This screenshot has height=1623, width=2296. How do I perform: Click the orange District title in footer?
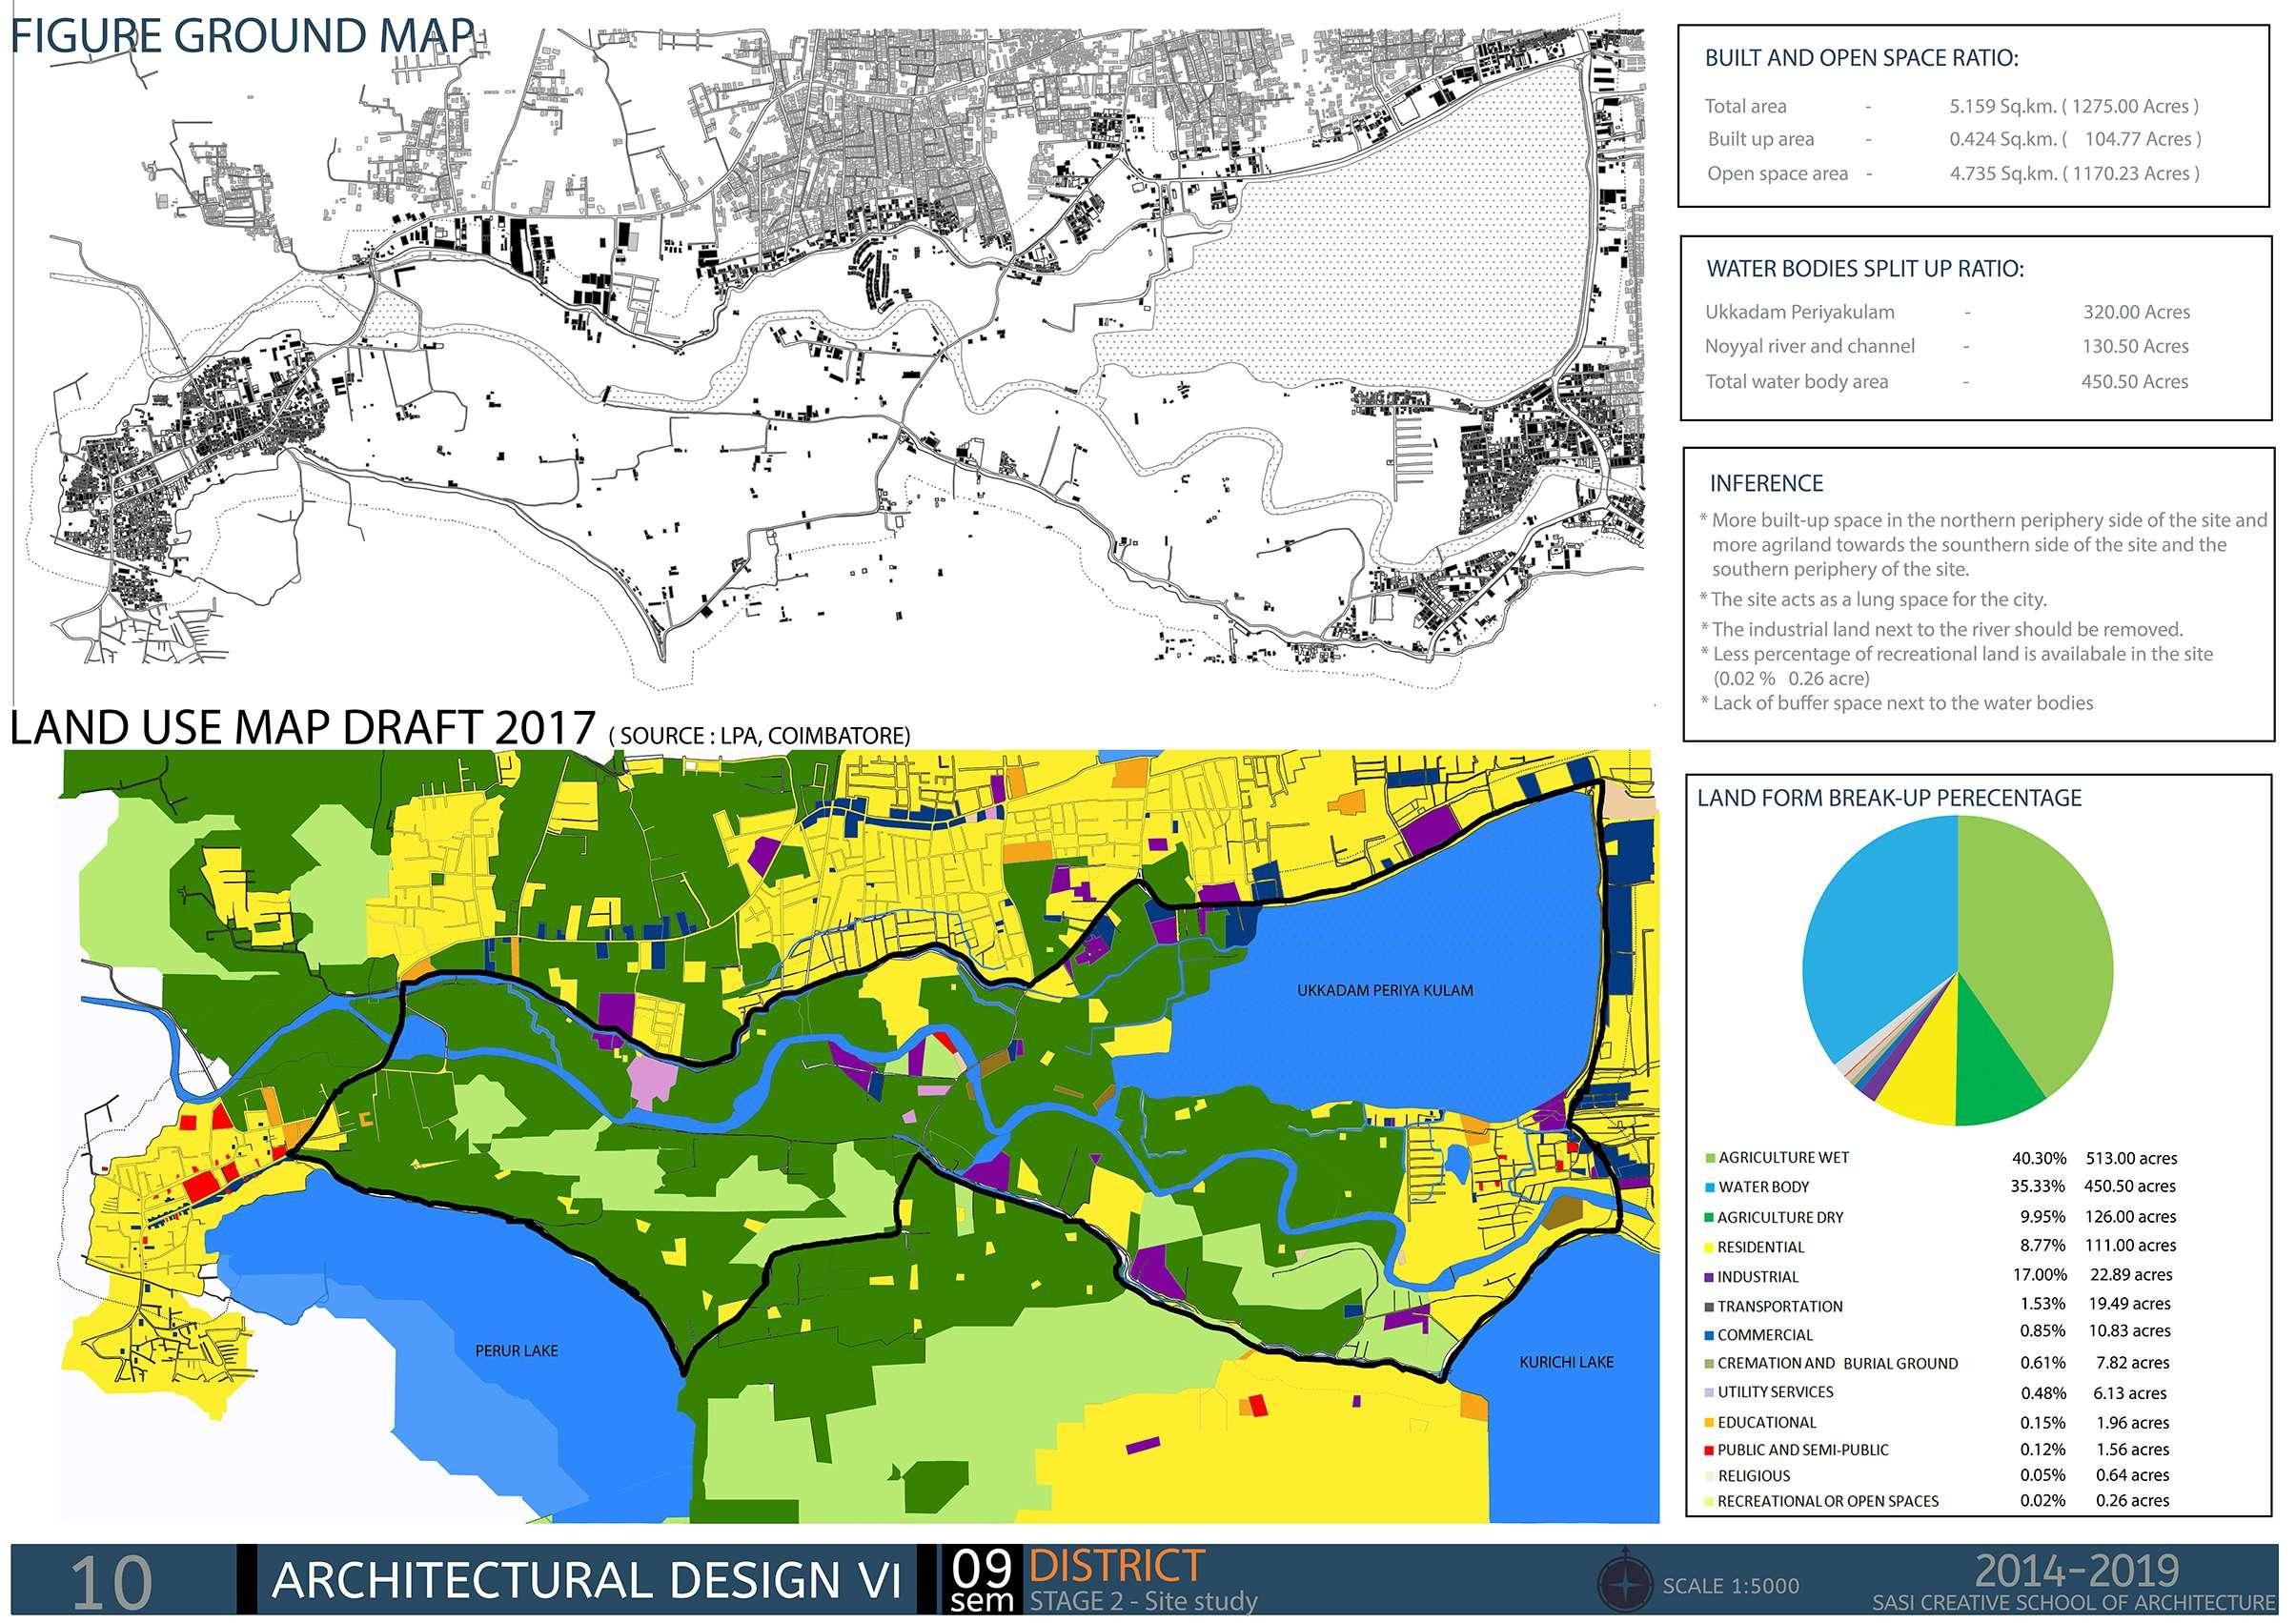click(x=1116, y=1564)
